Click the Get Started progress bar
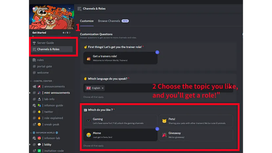 pyautogui.click(x=52, y=36)
